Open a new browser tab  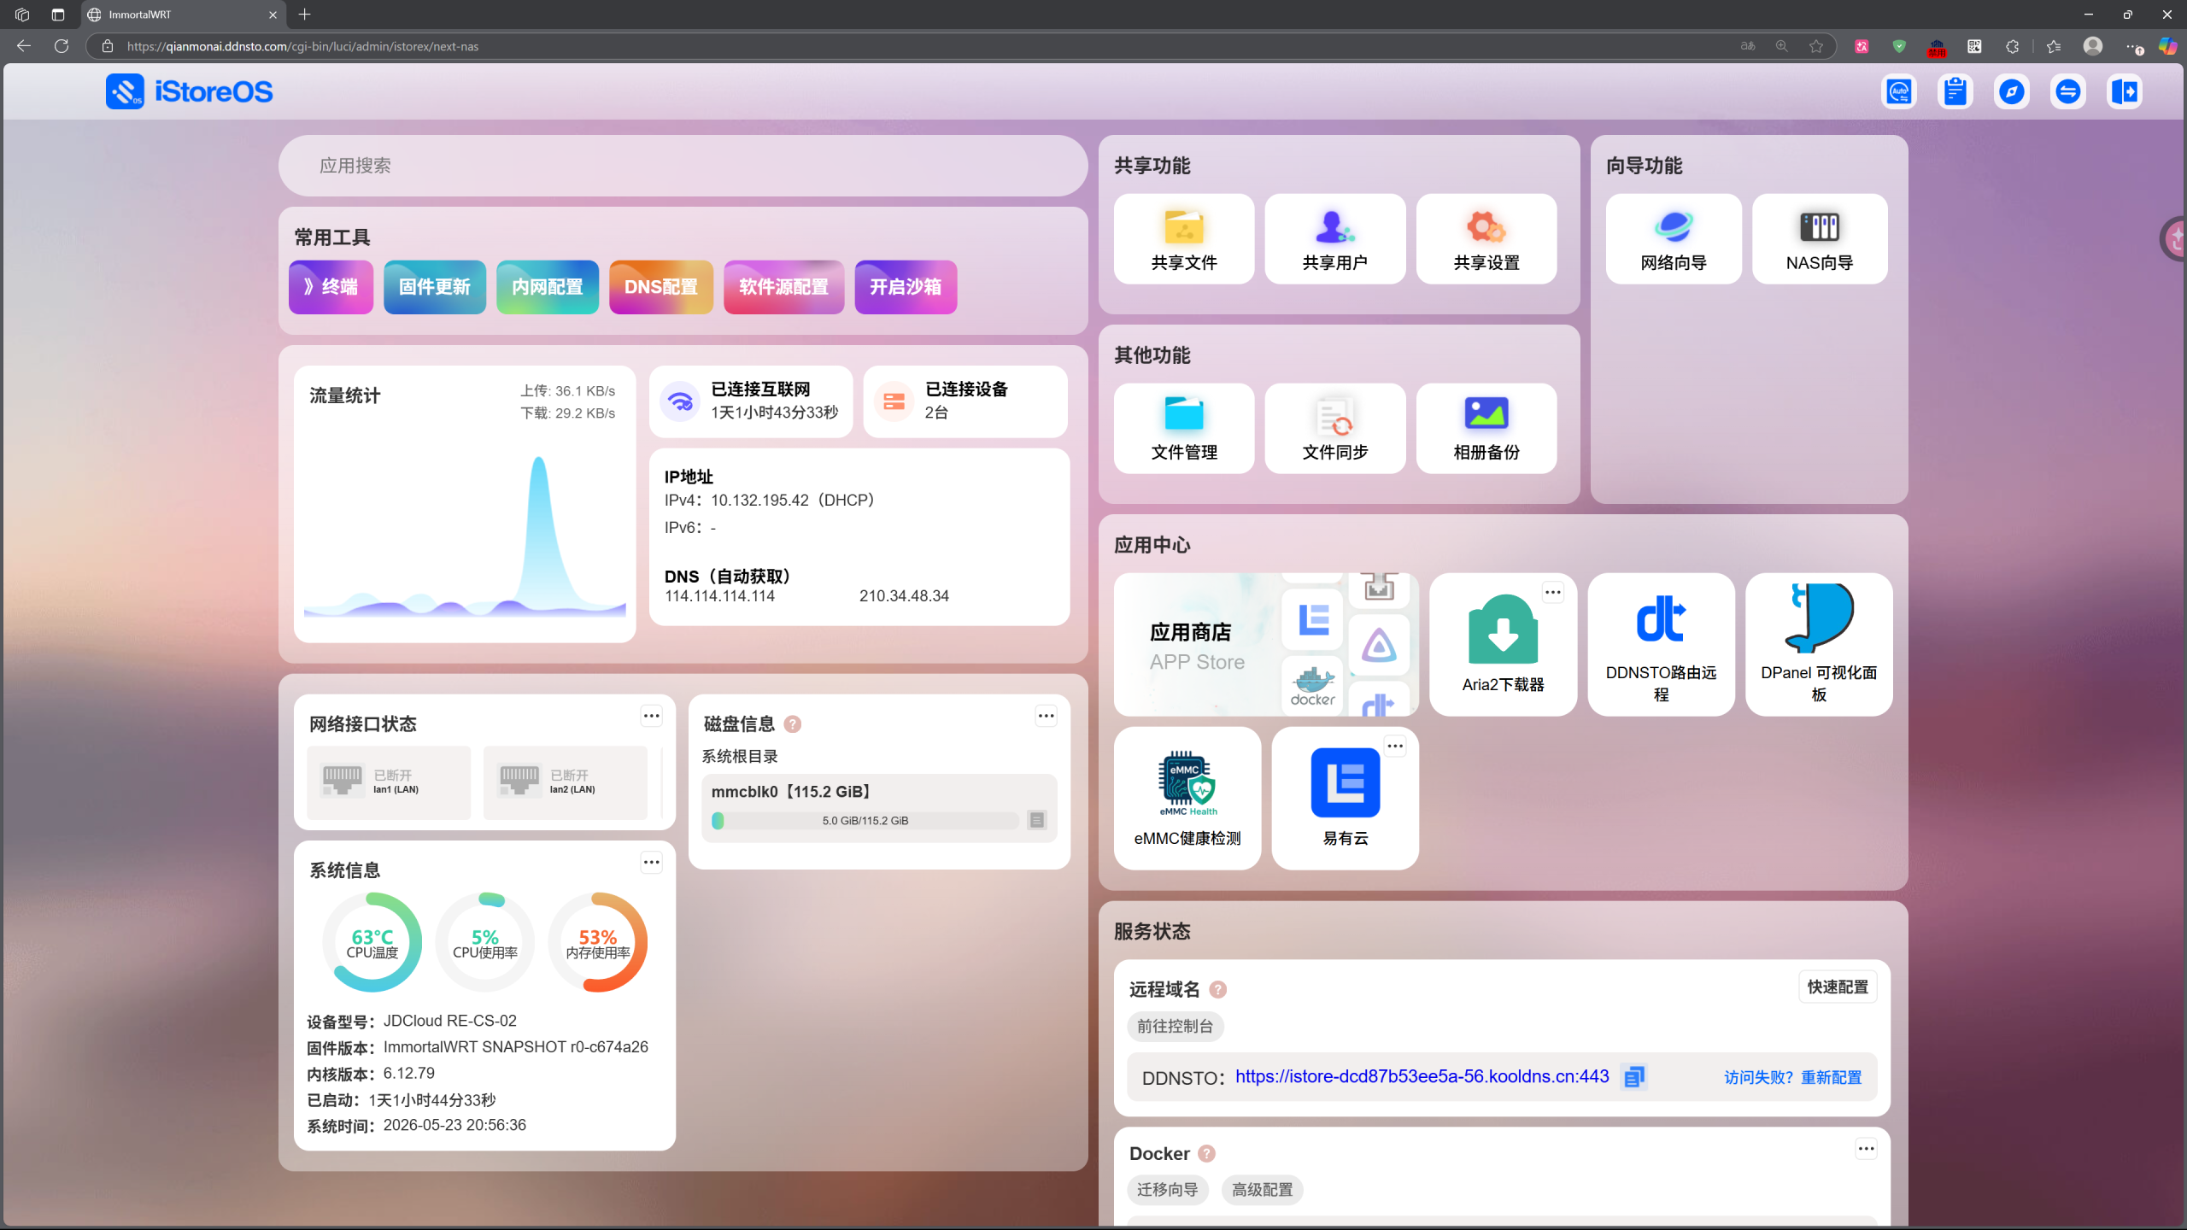(304, 15)
